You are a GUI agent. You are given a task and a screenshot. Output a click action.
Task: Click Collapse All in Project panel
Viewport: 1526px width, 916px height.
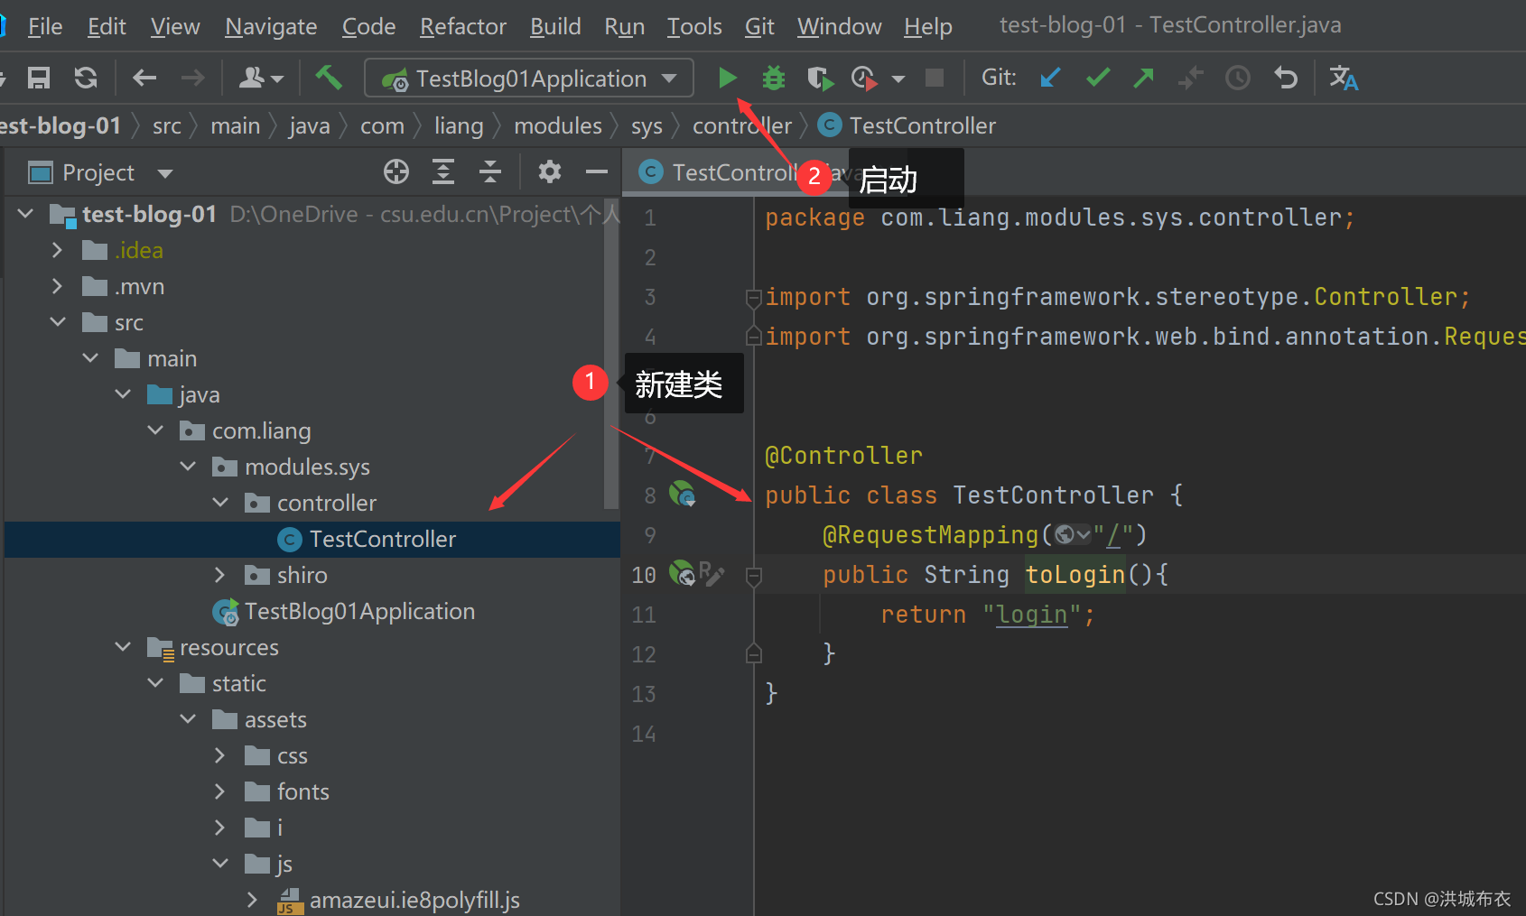point(490,171)
